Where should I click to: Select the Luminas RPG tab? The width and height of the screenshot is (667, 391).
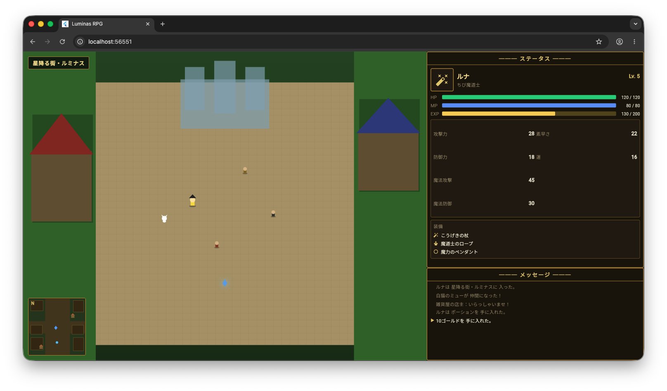pos(106,24)
